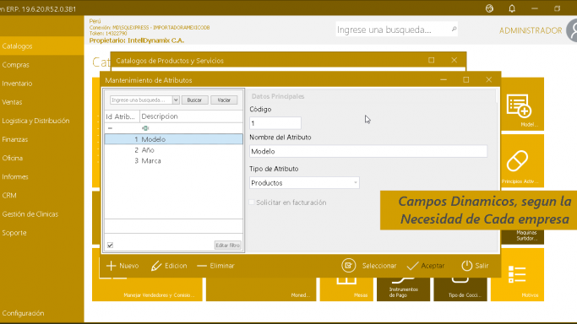Screen dimensions: 577x324
Task: Open the Tipo de Cocci... tile
Action: [460, 289]
